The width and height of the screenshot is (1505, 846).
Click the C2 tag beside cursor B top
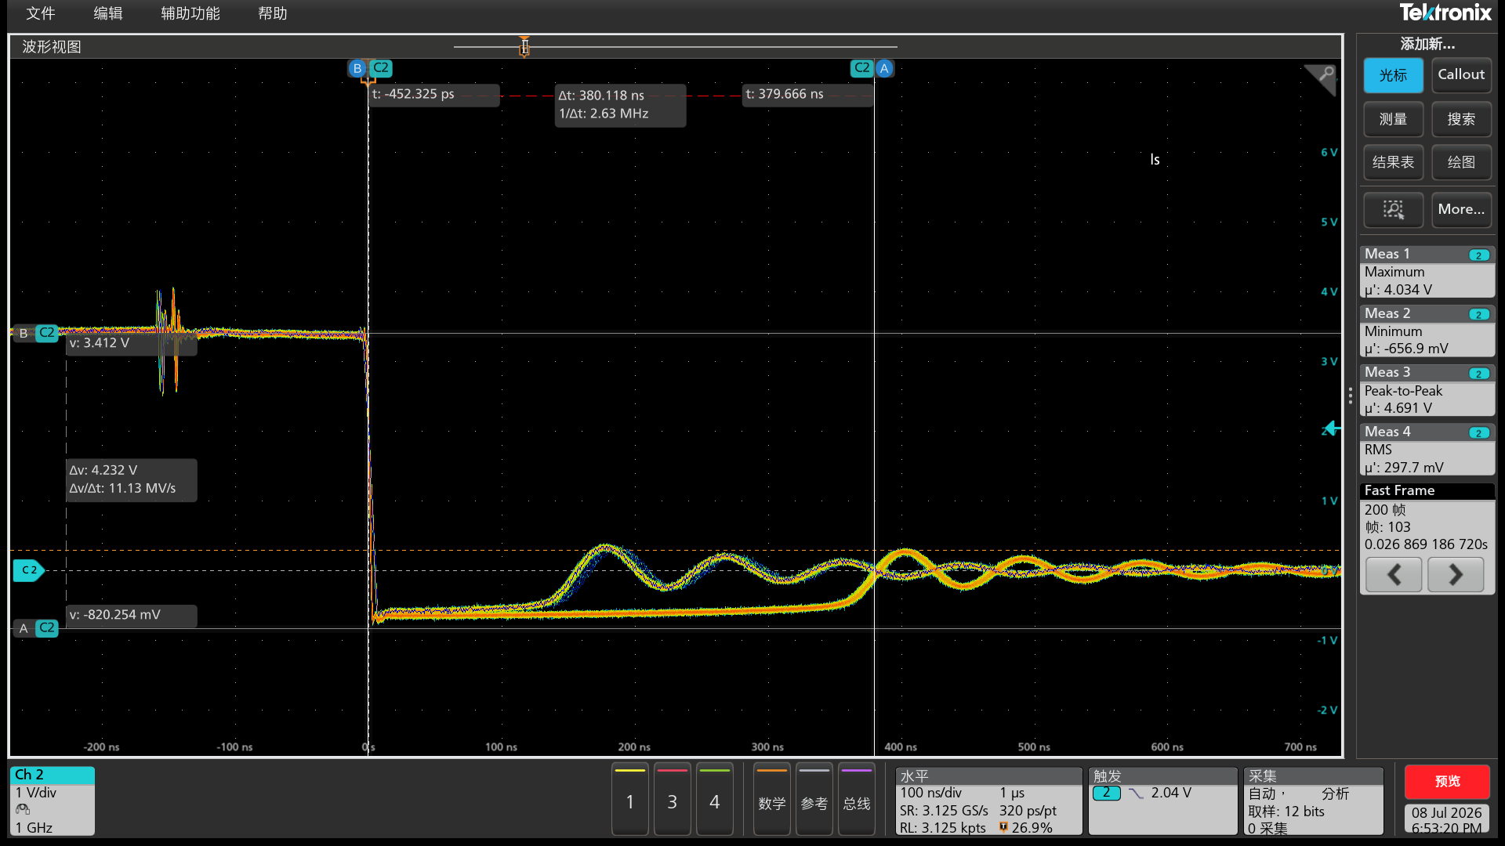(x=381, y=68)
